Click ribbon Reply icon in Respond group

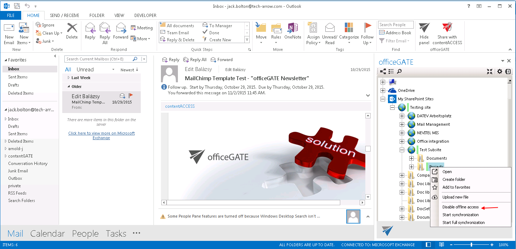click(90, 31)
